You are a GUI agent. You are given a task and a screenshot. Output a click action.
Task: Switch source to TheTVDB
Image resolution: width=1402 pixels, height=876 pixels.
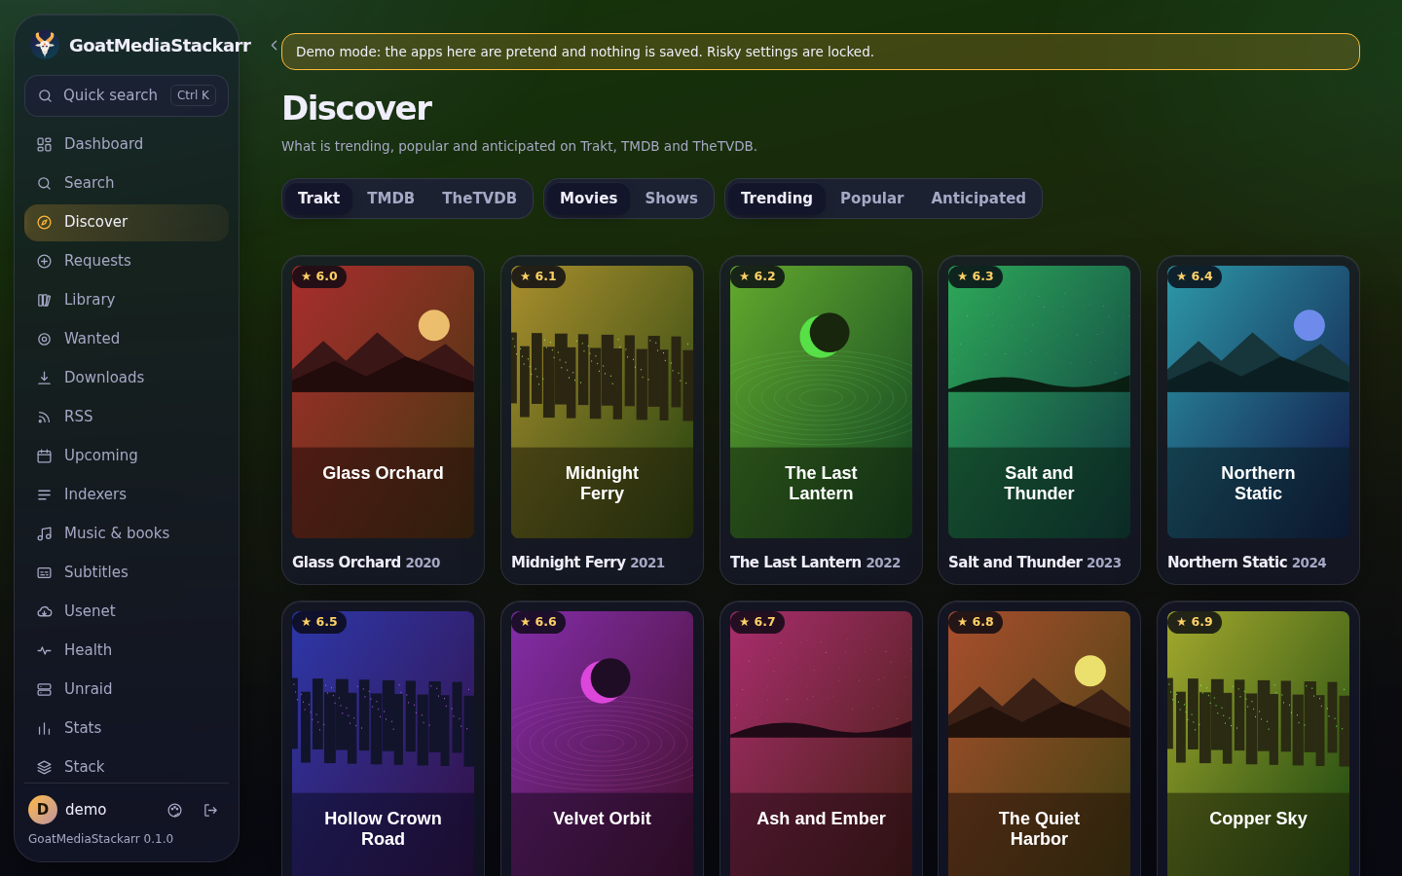479,199
